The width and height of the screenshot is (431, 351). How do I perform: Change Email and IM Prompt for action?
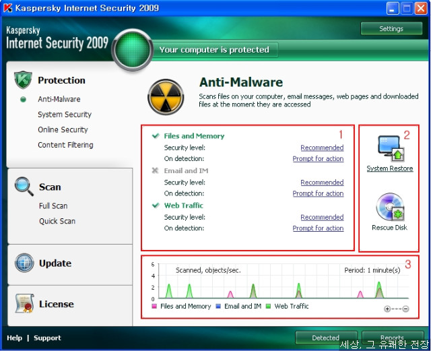[x=318, y=193]
